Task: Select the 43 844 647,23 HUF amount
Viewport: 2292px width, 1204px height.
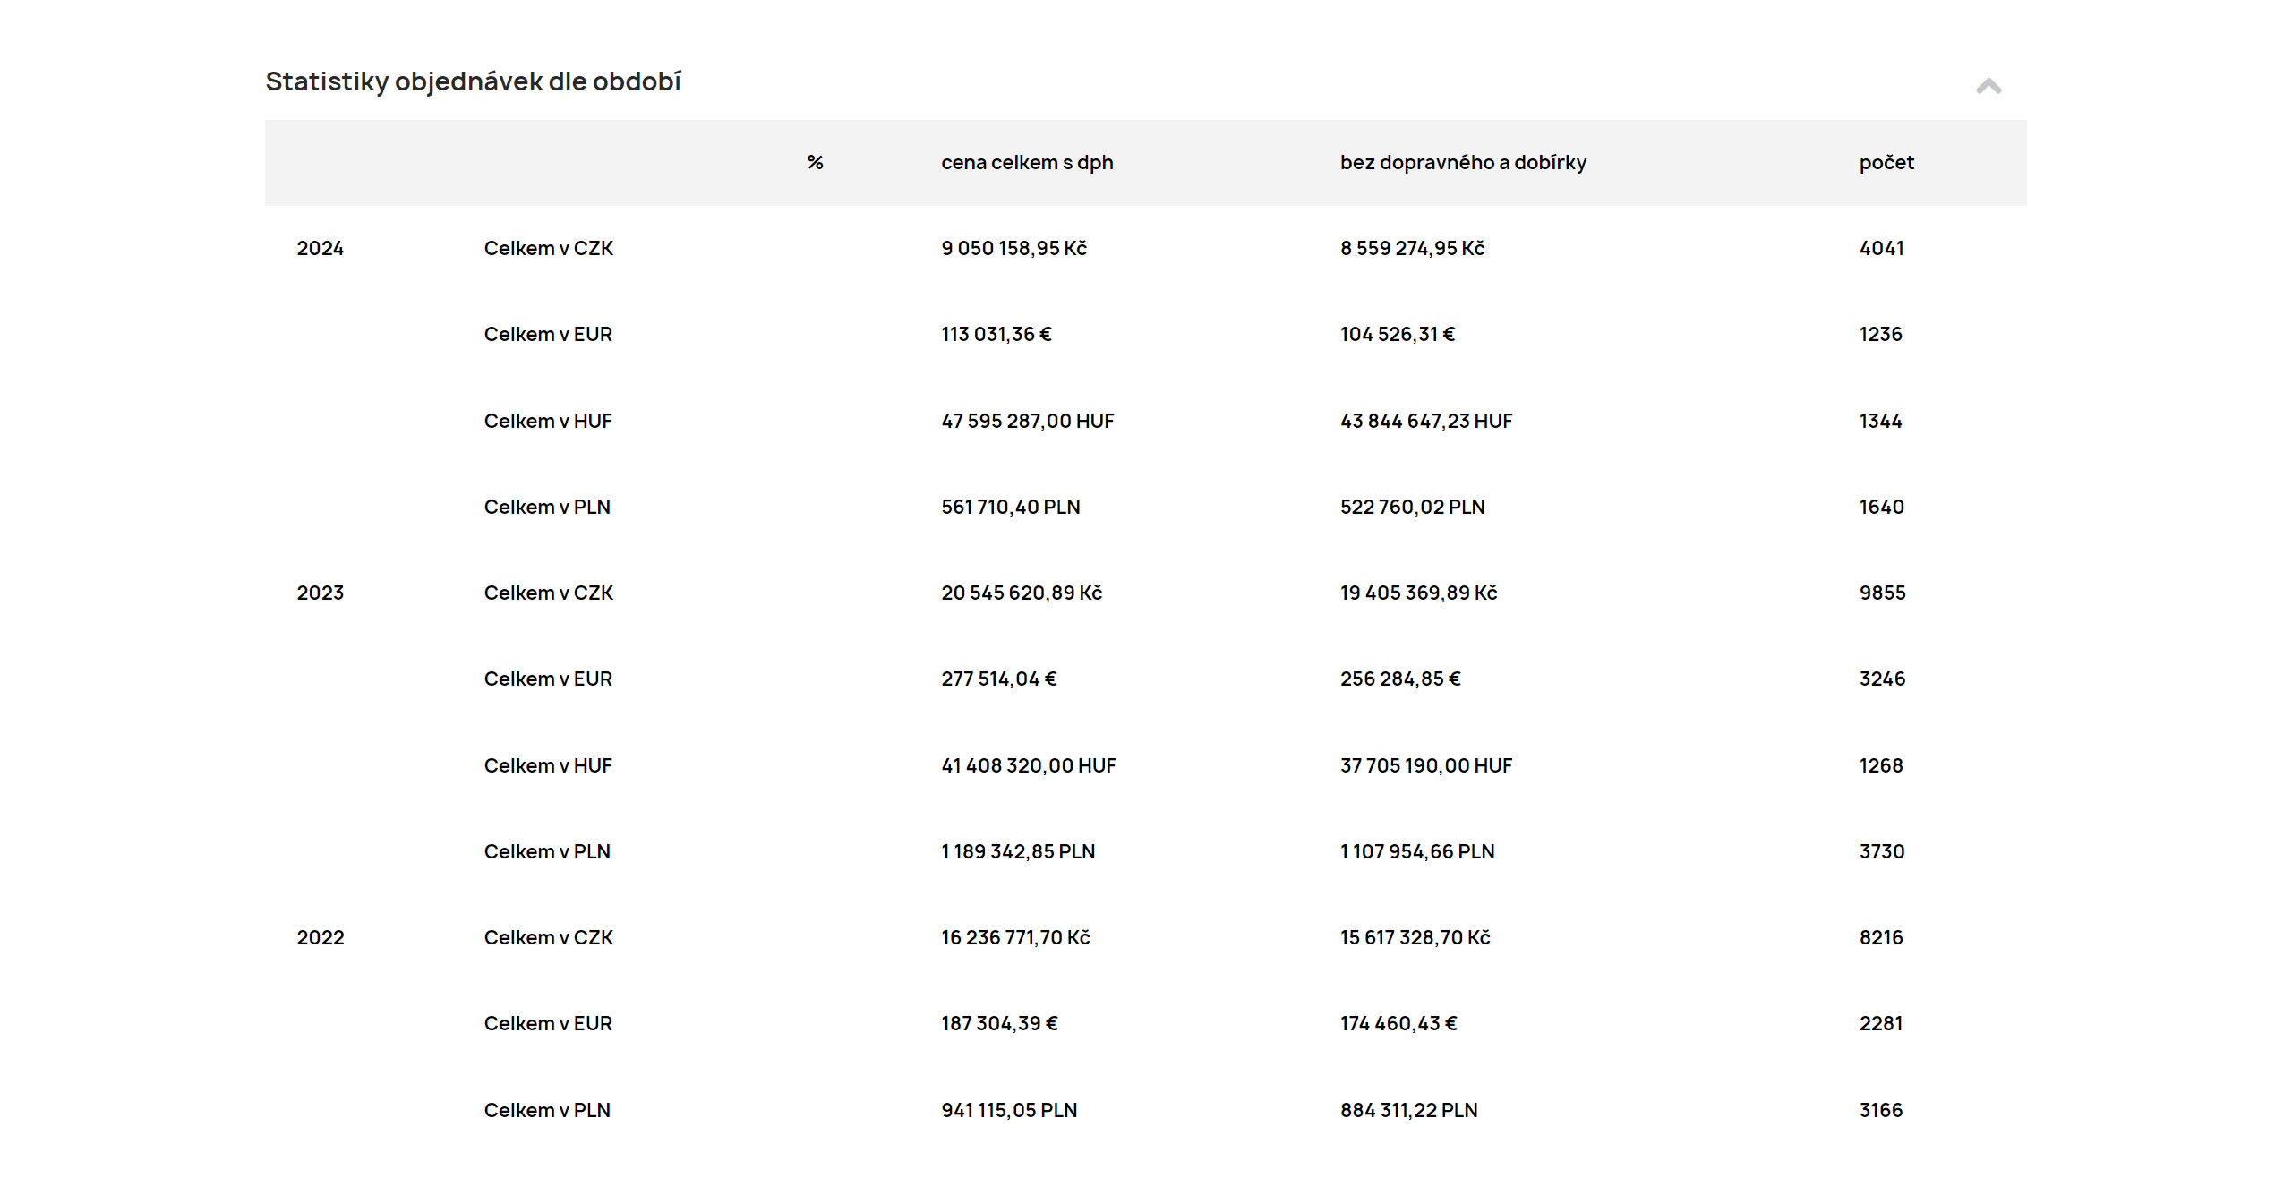Action: click(1426, 421)
